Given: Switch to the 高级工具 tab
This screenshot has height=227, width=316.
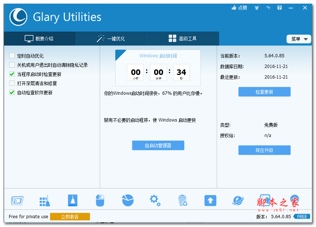Looking at the screenshot, I should [x=183, y=39].
